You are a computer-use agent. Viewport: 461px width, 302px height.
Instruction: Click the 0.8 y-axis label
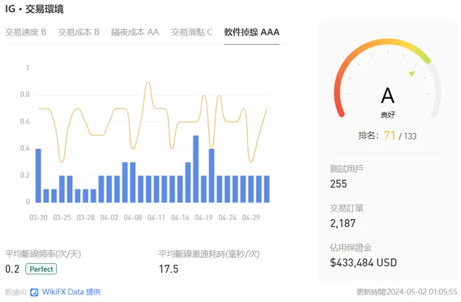click(x=25, y=95)
